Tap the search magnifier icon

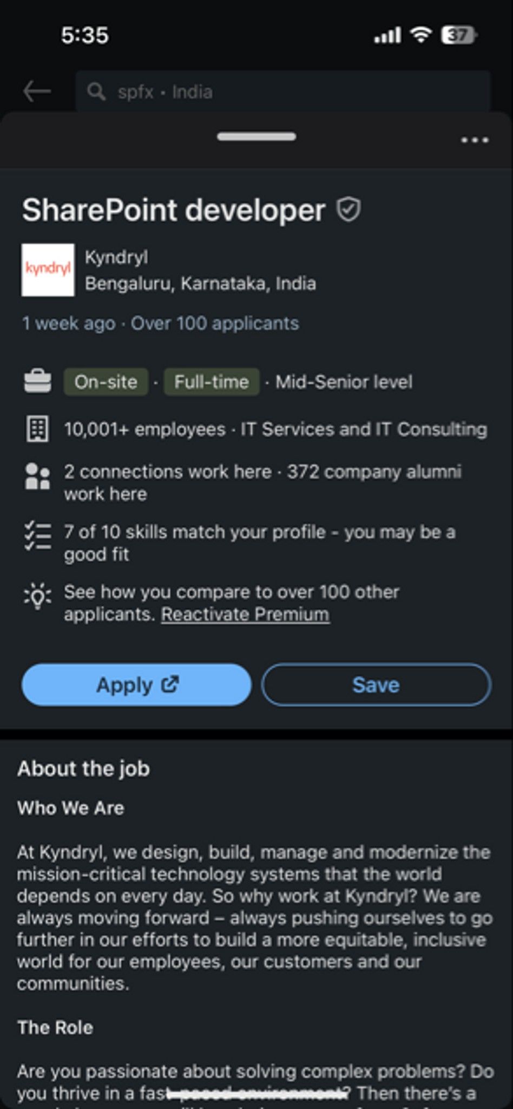96,92
